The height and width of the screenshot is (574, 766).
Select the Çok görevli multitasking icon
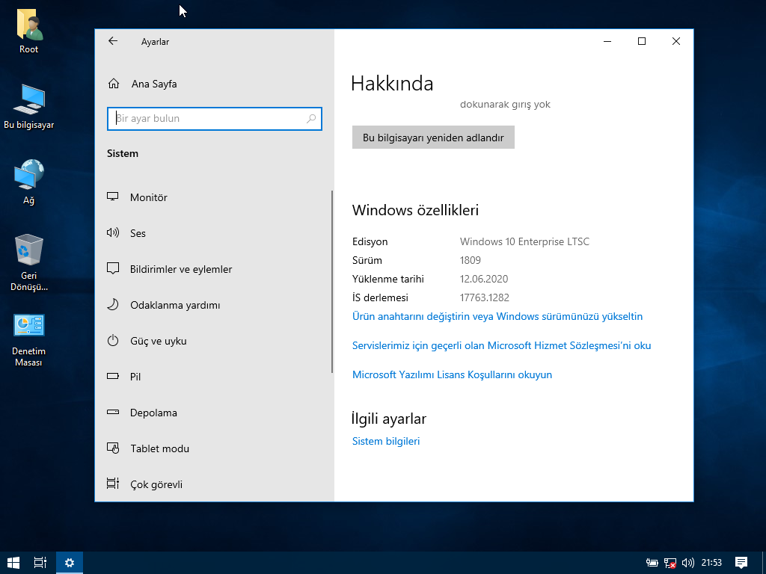(x=113, y=484)
